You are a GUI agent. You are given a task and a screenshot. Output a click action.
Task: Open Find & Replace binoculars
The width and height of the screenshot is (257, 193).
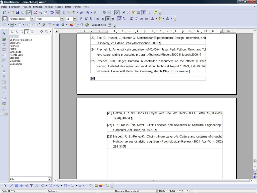[x=123, y=13]
